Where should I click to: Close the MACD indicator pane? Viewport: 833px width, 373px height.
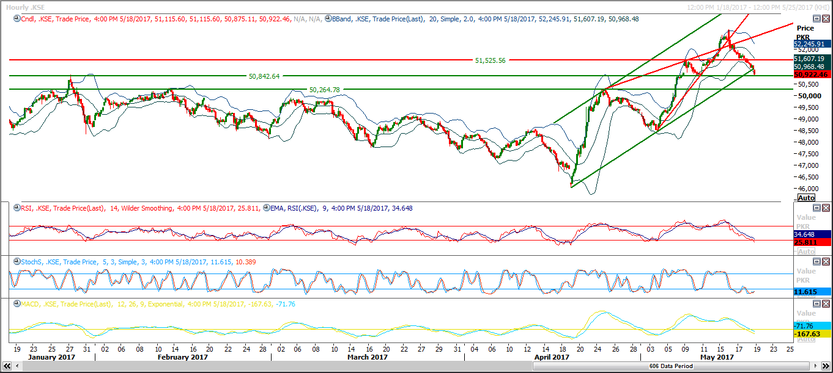[826, 304]
